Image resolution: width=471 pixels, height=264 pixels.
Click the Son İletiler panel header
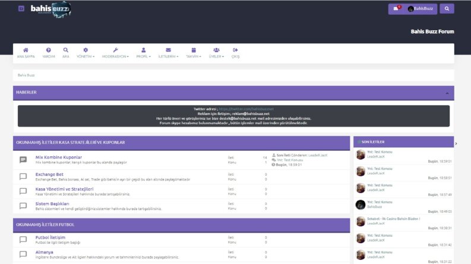click(403, 142)
